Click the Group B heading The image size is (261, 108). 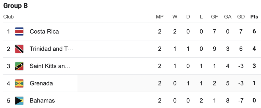[x=16, y=6]
